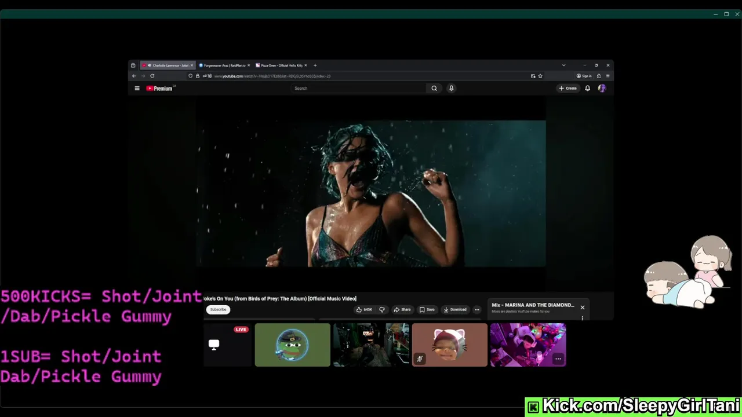
Task: Click the YouTube search magnifier button
Action: [x=434, y=89]
